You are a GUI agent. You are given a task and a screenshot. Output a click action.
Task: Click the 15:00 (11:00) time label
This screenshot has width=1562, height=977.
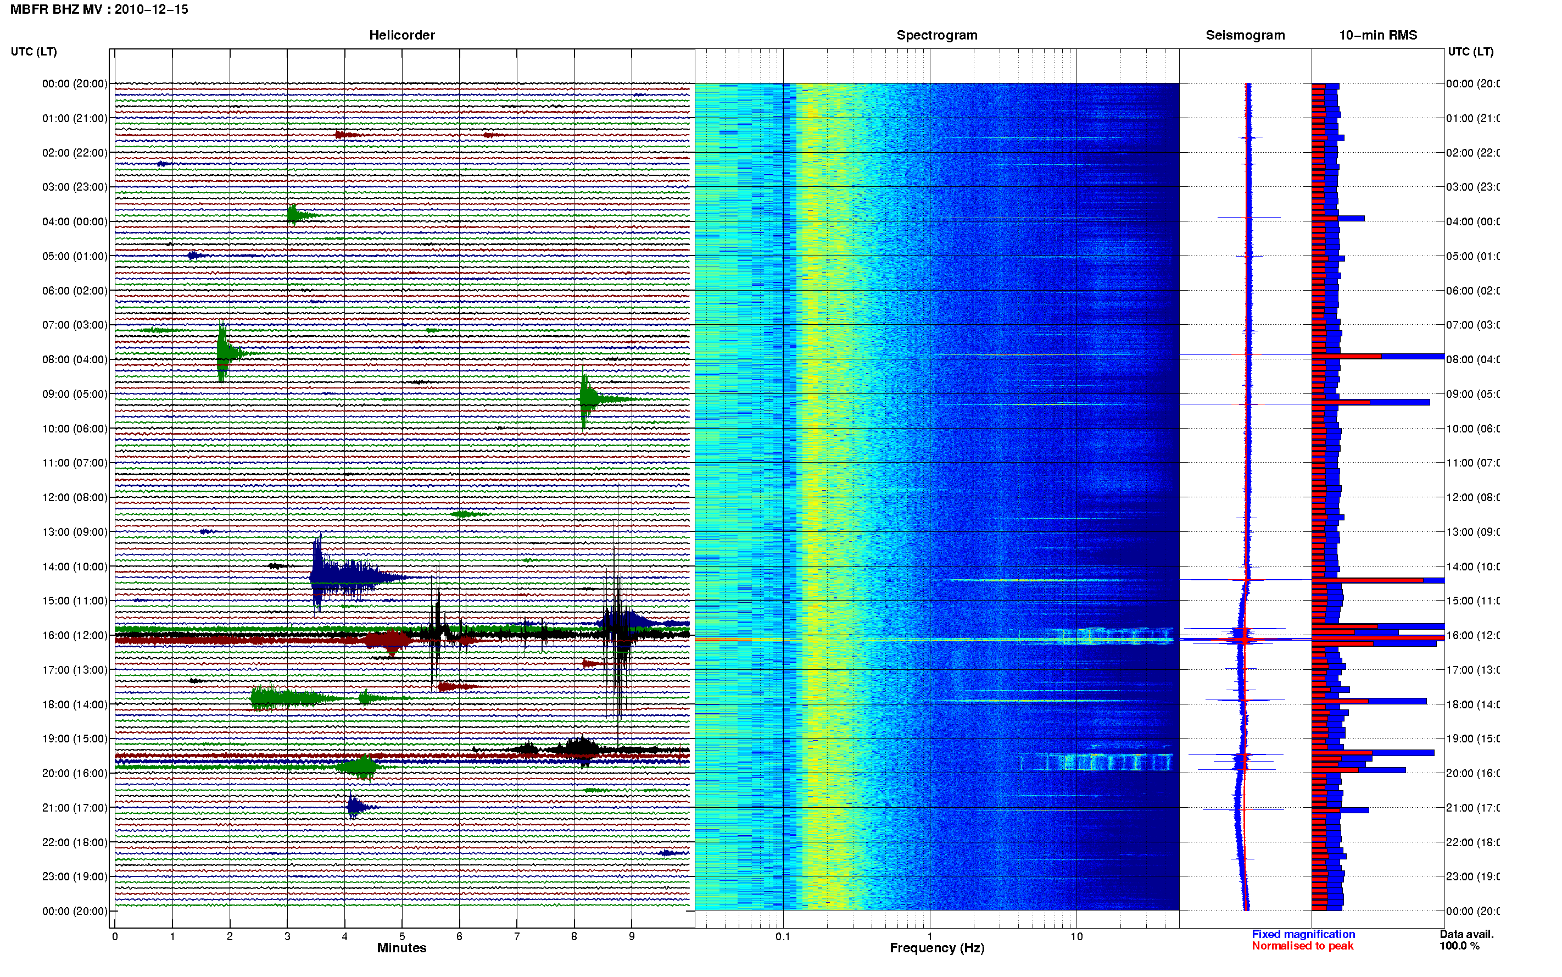click(75, 600)
